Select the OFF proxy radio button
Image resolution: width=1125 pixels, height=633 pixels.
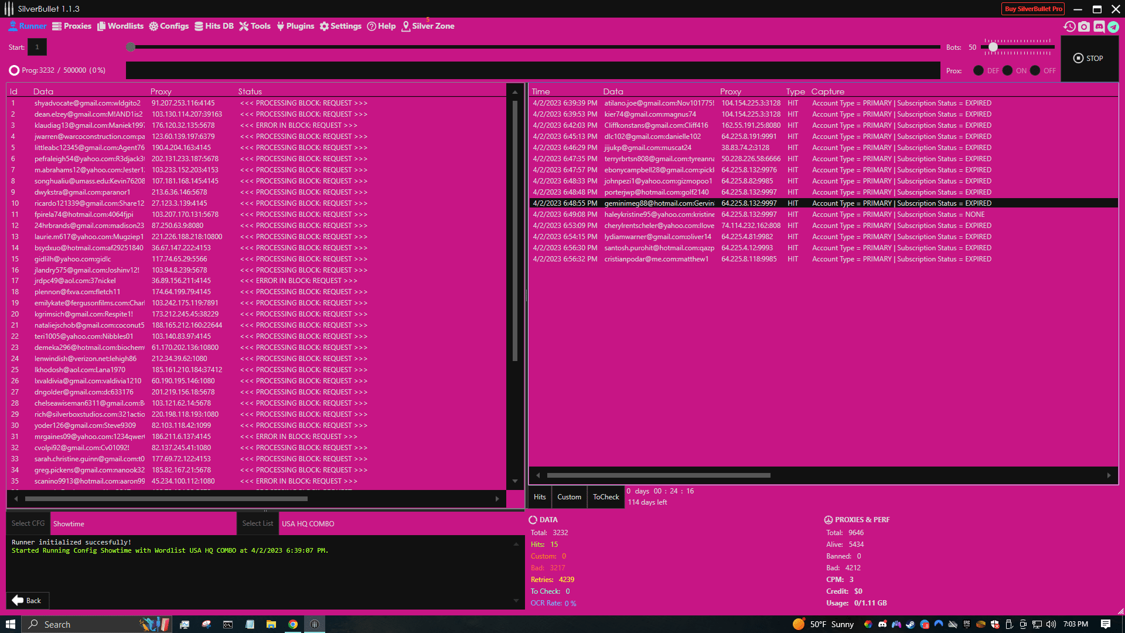[x=1035, y=70]
